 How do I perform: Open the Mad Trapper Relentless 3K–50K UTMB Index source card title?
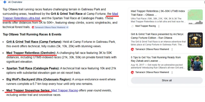158,13
